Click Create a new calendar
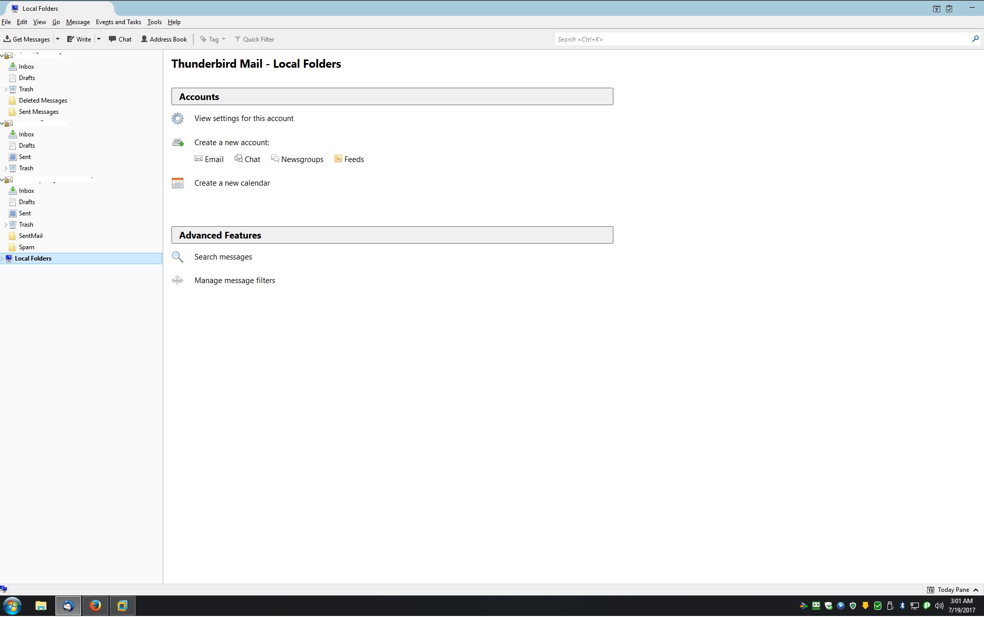984x617 pixels. click(232, 183)
